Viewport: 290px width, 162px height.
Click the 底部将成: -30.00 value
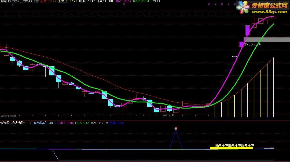point(45,123)
